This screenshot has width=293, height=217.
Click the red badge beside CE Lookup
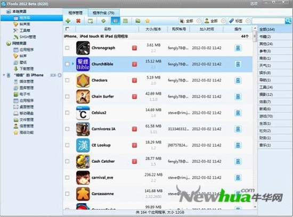[135, 145]
